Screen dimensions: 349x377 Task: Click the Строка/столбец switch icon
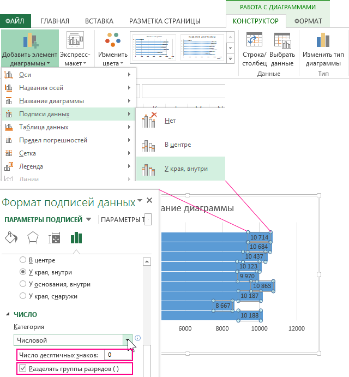point(254,41)
